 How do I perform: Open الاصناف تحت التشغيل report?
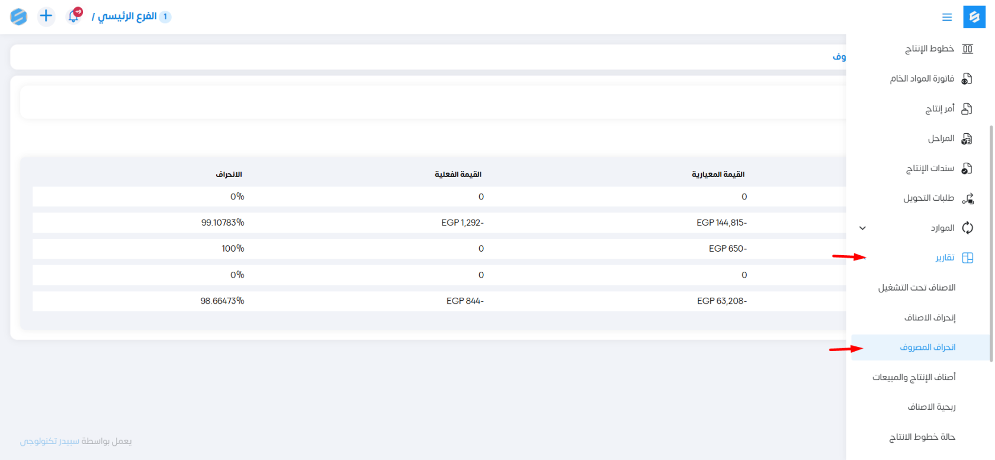coord(917,288)
